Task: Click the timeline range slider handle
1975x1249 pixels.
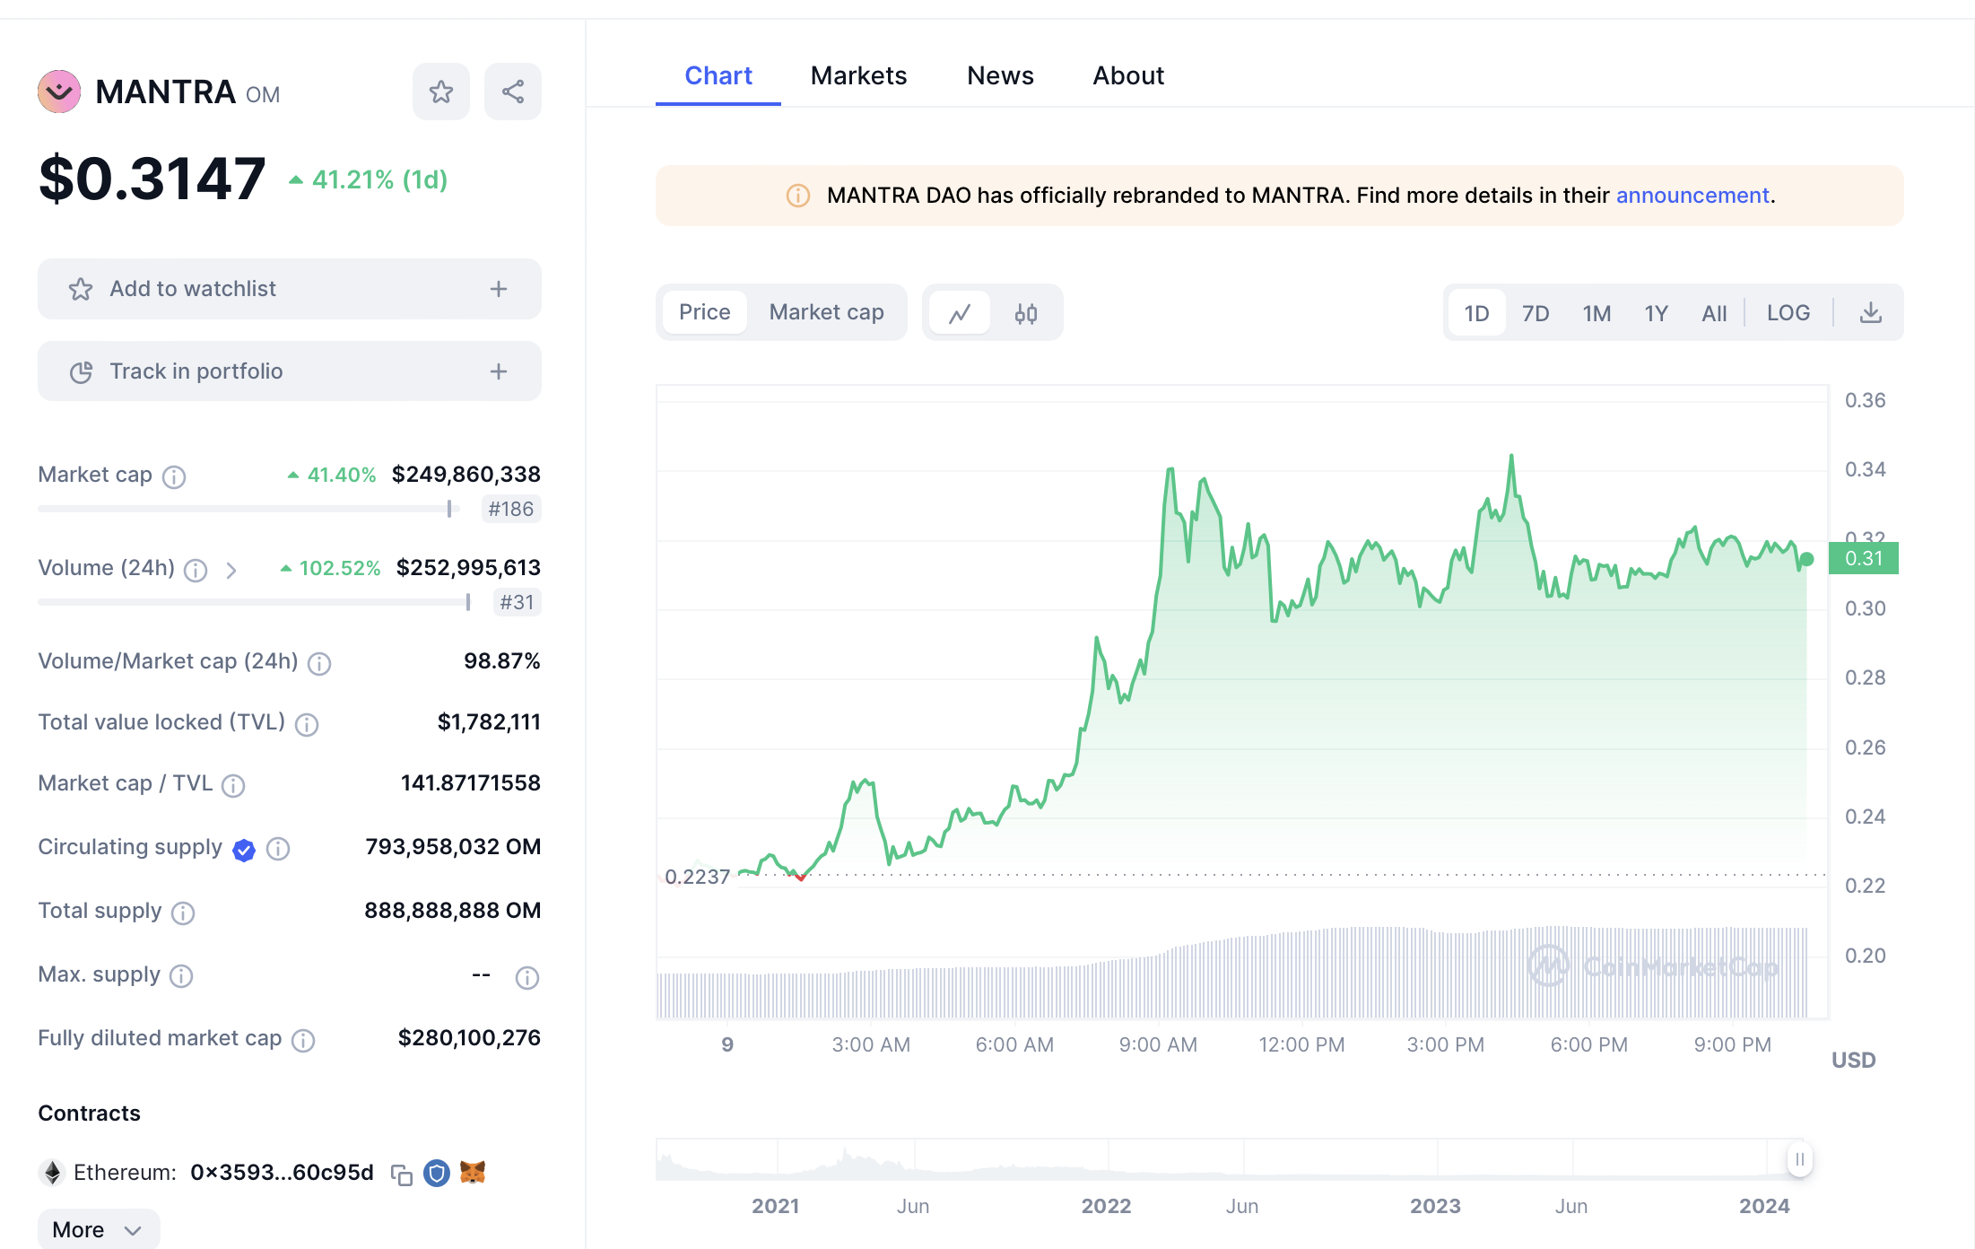Action: pyautogui.click(x=1799, y=1159)
